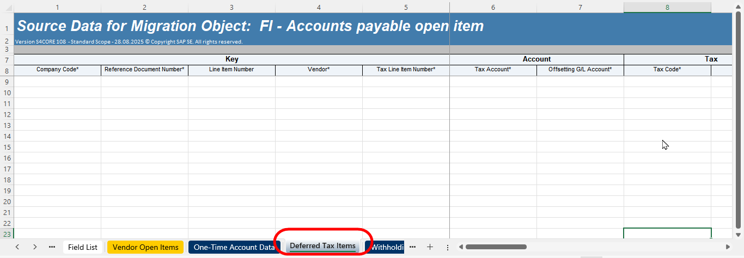Click the next sheet arrow

click(x=35, y=247)
